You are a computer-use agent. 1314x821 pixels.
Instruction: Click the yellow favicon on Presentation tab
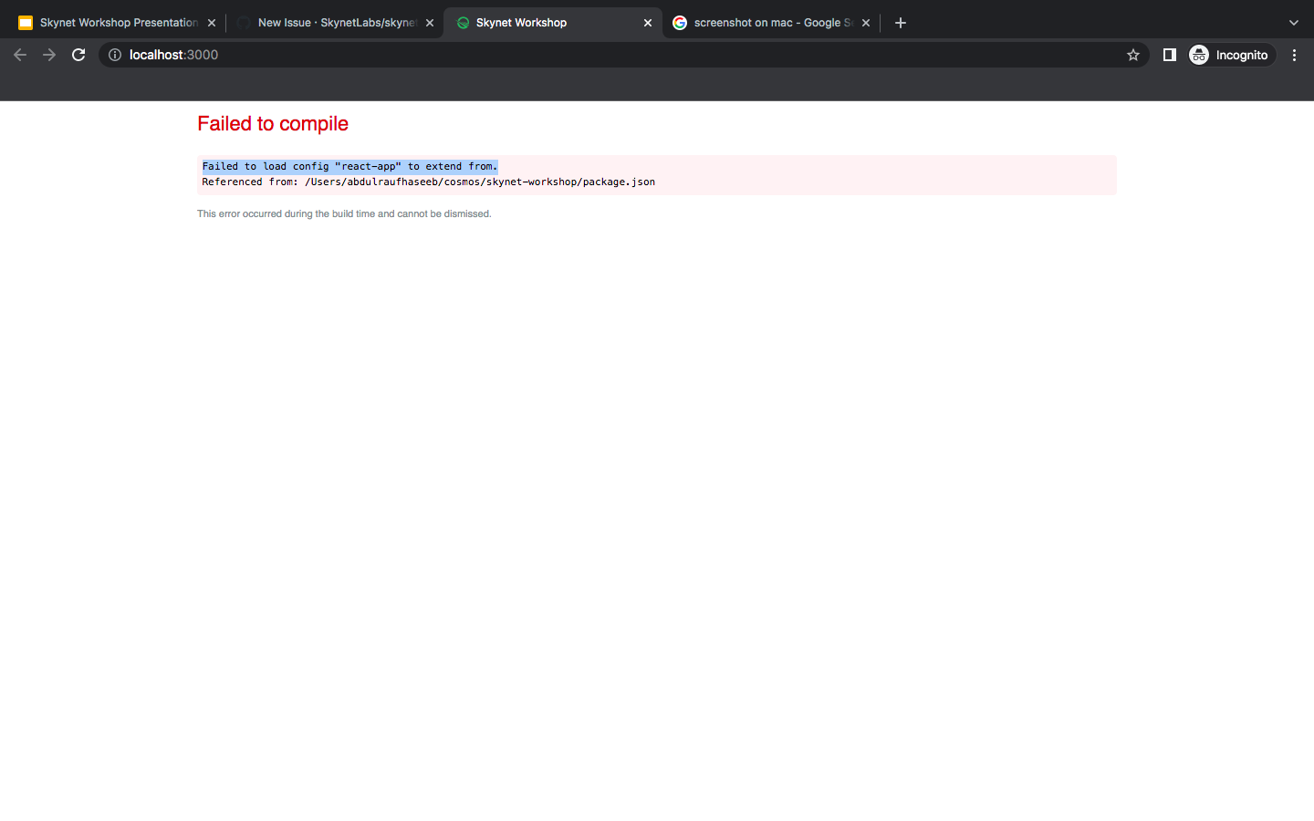pyautogui.click(x=25, y=22)
